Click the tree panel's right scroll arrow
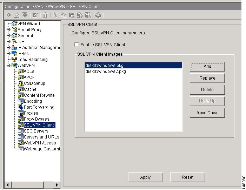 57,184
